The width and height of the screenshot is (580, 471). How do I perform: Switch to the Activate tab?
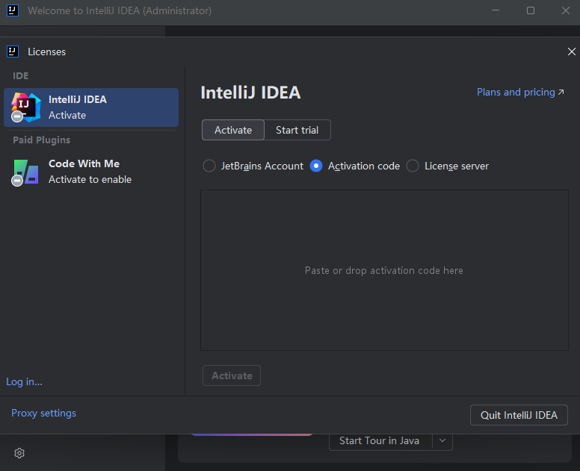233,130
